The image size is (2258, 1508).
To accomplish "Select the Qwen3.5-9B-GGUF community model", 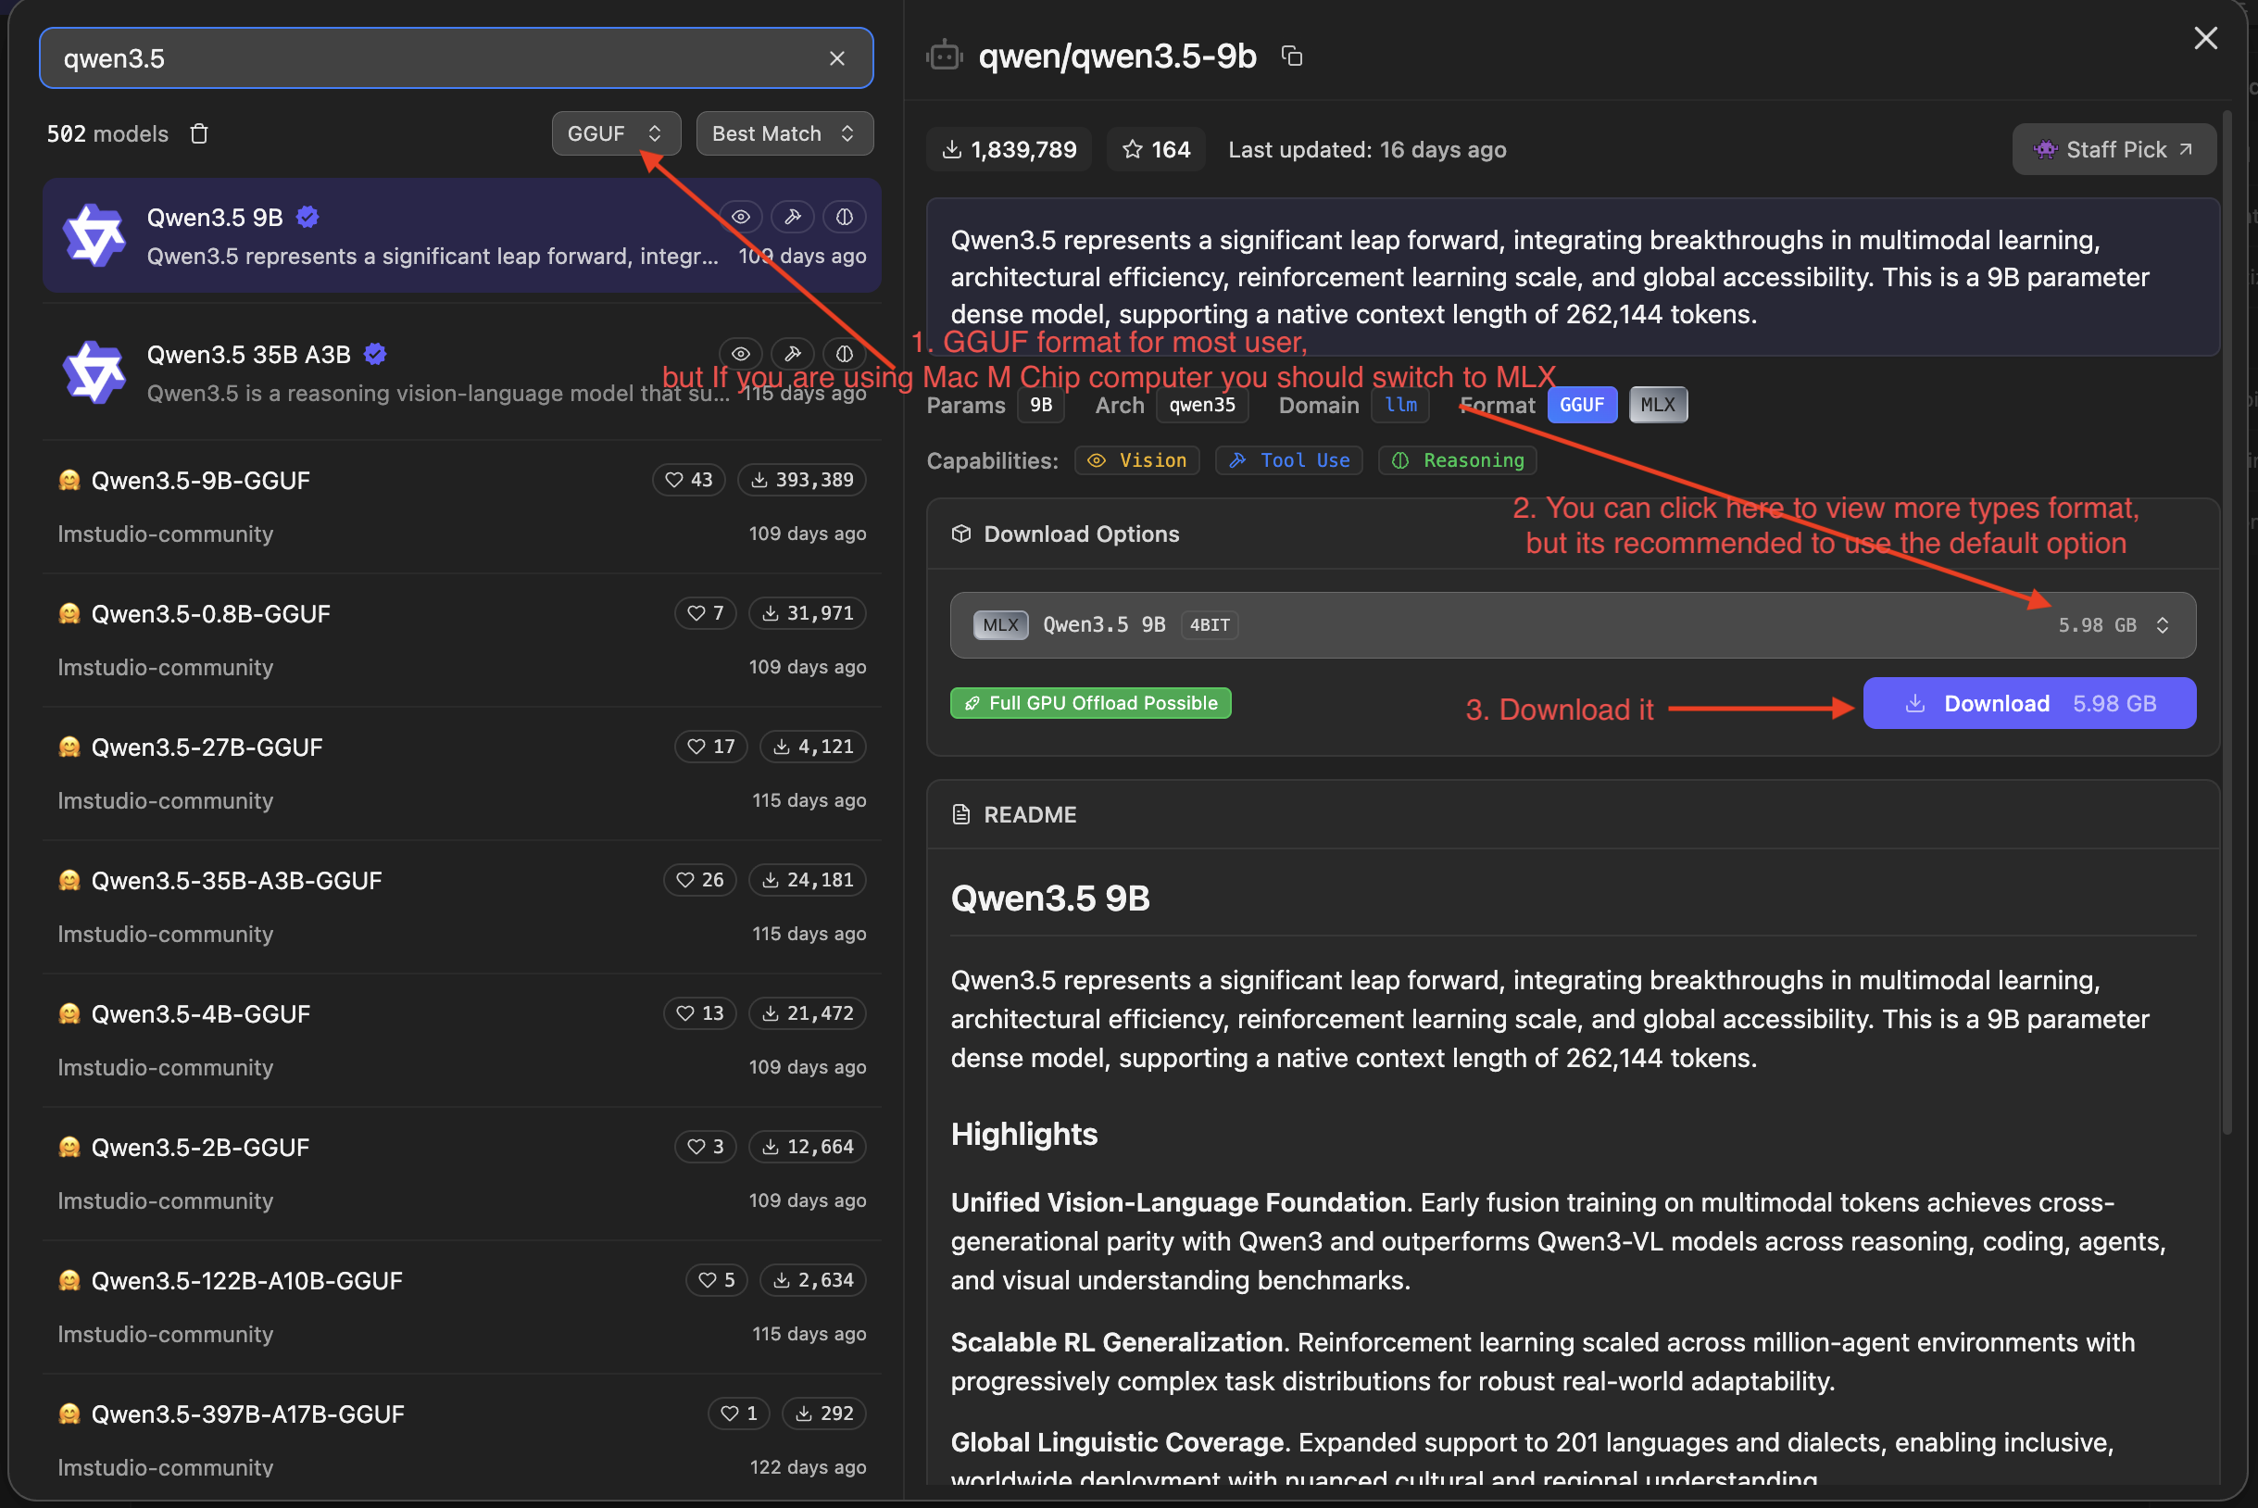I will click(461, 507).
